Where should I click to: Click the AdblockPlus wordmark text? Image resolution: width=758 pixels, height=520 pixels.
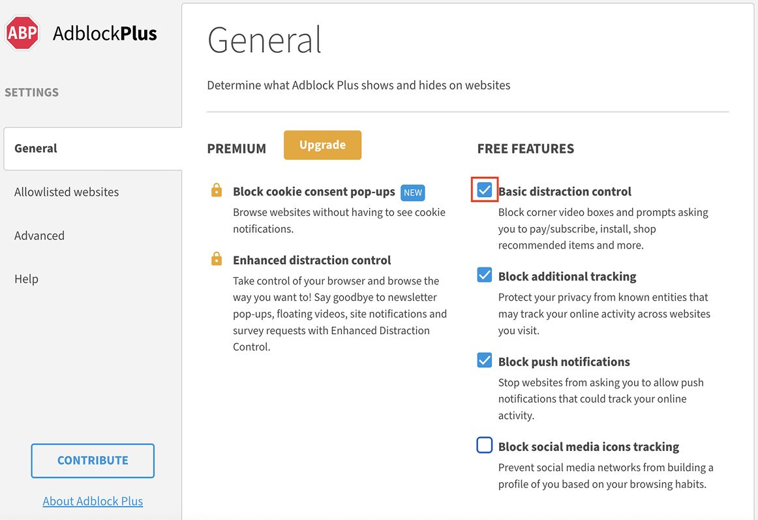(105, 33)
